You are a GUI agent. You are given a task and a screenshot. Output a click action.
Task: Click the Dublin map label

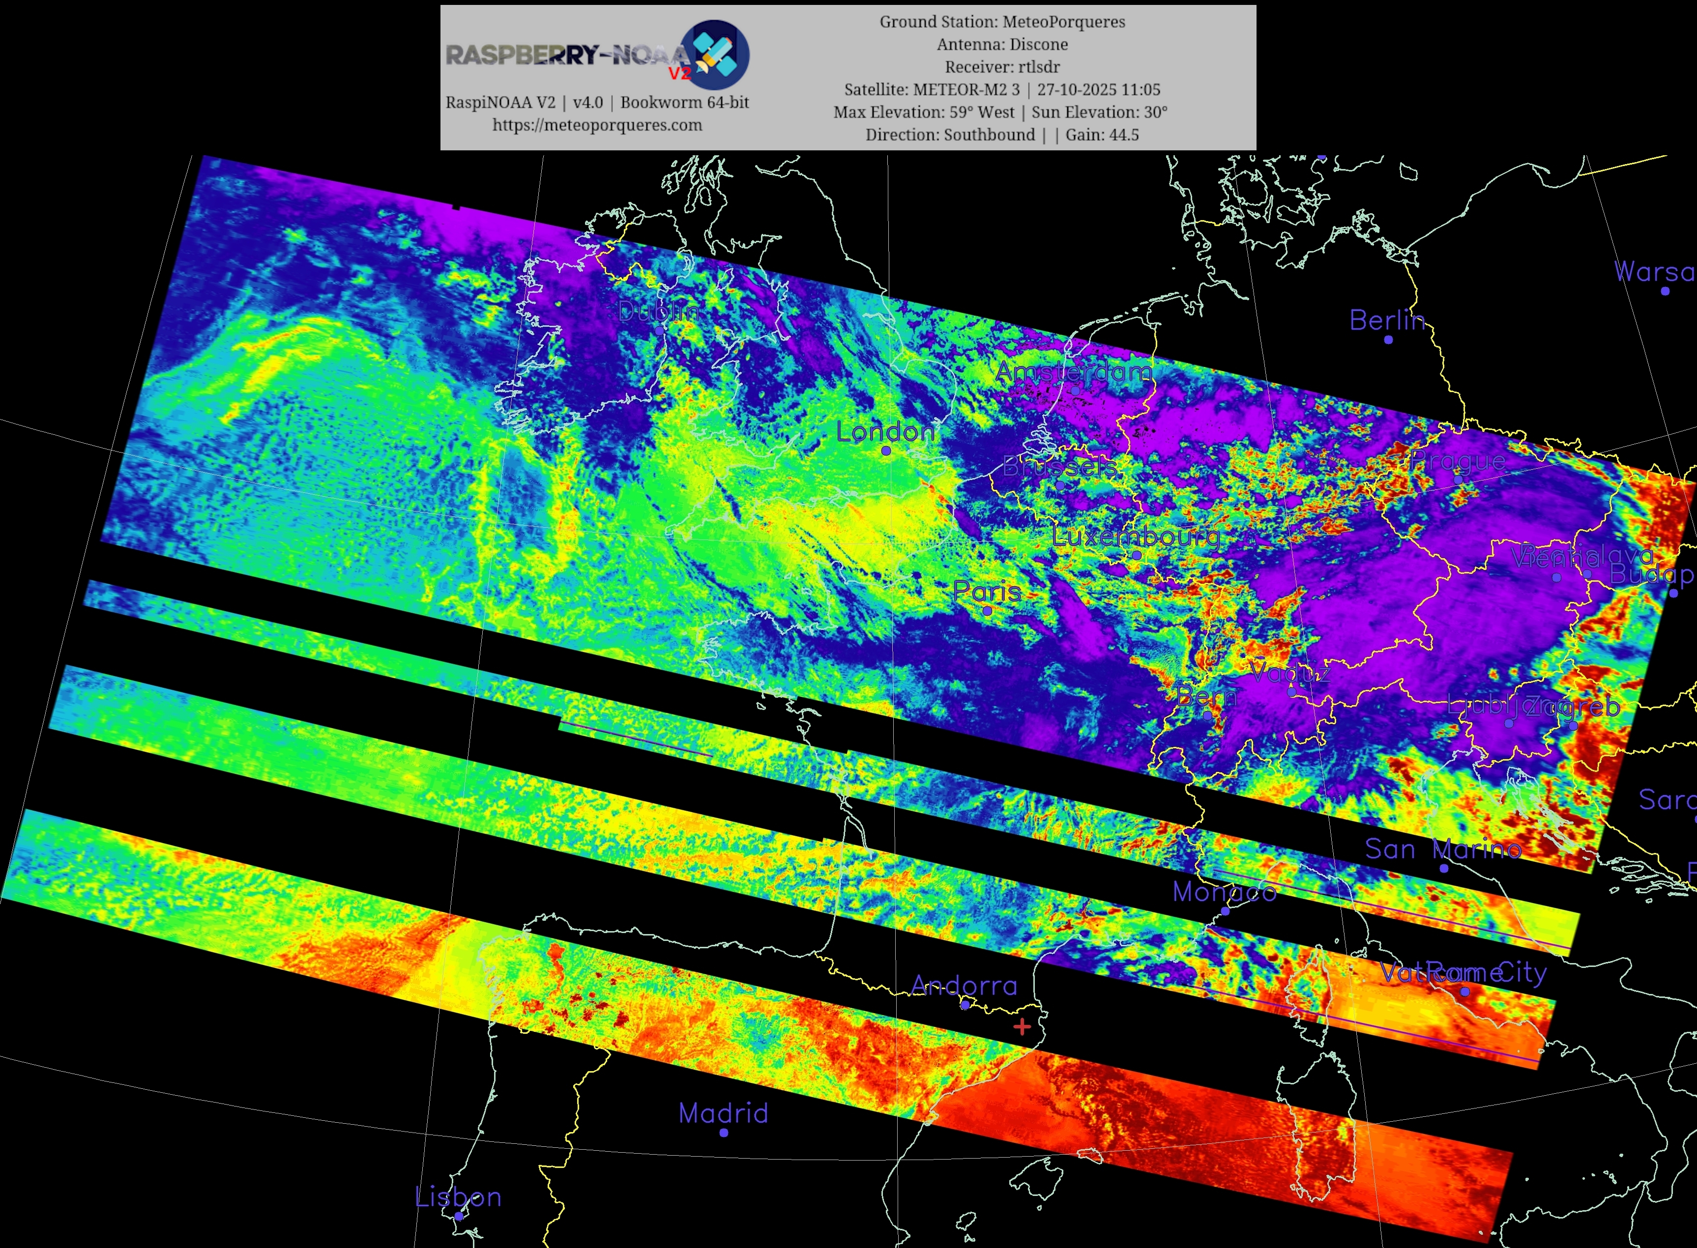coord(659,311)
